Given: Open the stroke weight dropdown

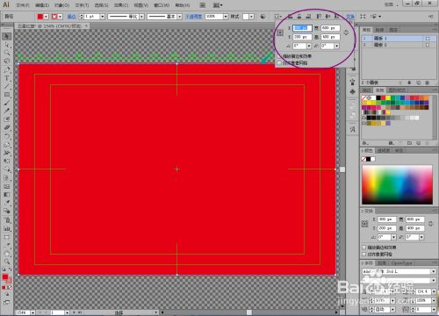Looking at the screenshot, I should pyautogui.click(x=102, y=17).
